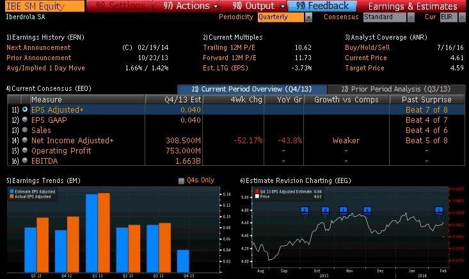Click the event marker near late November

coord(367,211)
